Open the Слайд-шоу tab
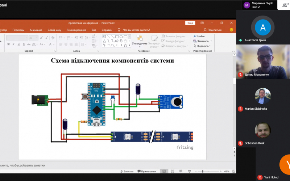The width and height of the screenshot is (290, 181). coord(54,30)
